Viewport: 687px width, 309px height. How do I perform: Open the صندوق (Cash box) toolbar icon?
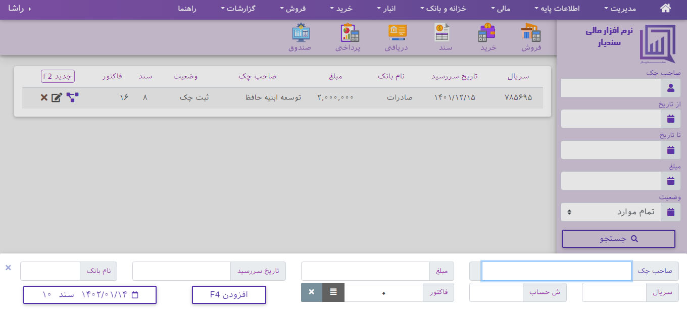(300, 37)
